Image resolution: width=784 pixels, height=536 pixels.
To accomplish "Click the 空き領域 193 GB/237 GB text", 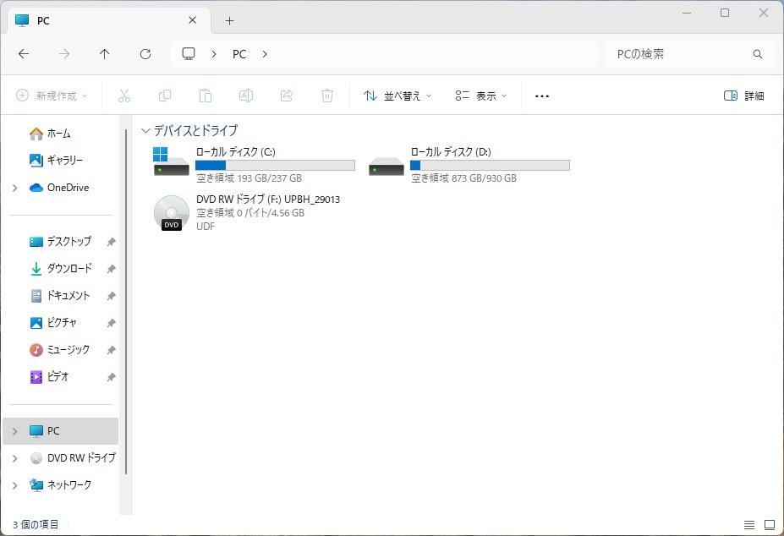I will 249,178.
